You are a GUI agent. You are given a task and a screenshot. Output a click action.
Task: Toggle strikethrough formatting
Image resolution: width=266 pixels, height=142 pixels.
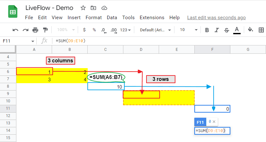coord(226,30)
